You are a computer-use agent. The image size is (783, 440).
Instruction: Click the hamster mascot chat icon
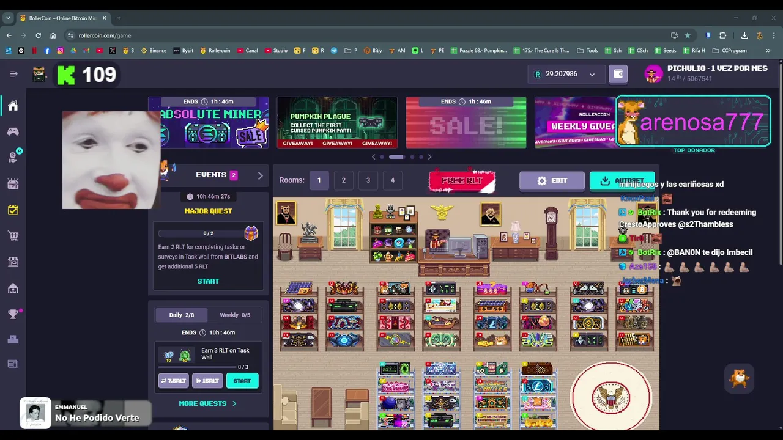[x=740, y=379]
